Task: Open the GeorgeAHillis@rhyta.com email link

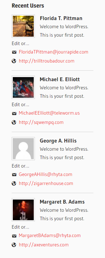Action: click(45, 175)
